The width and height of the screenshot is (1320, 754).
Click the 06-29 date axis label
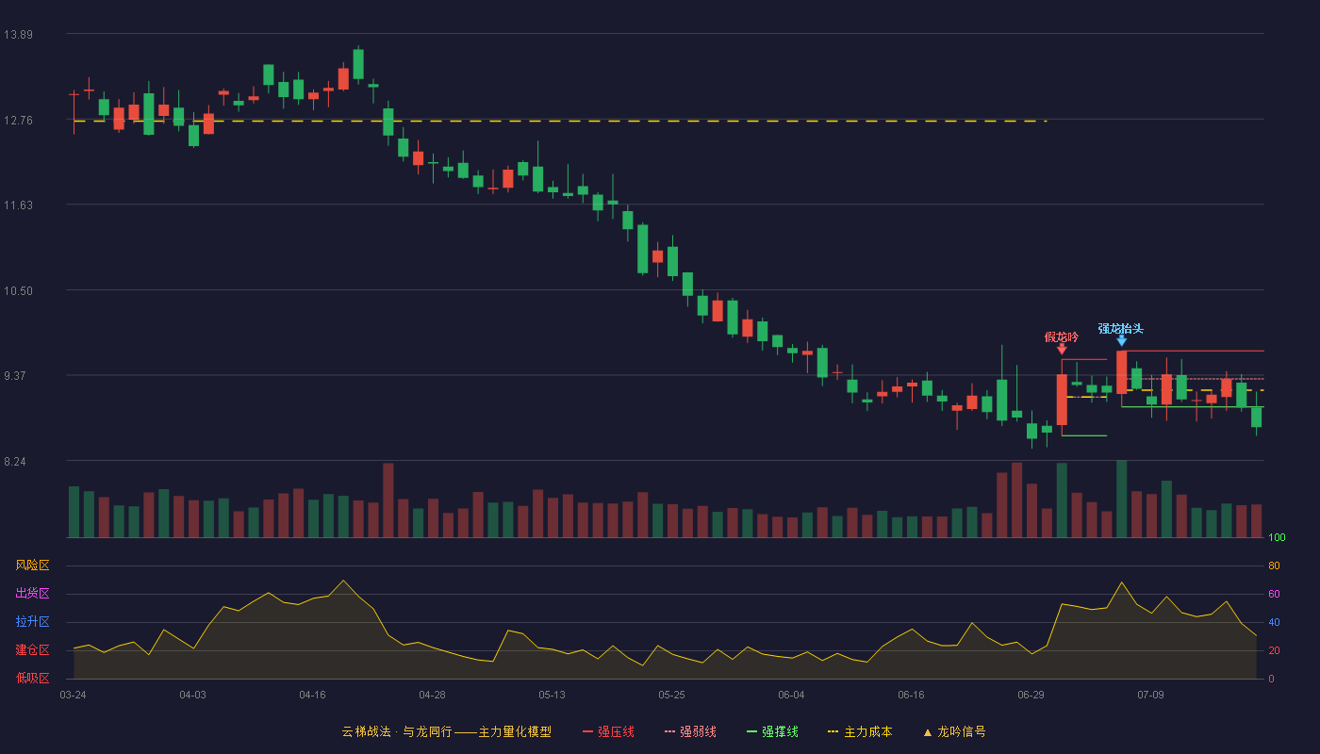[x=1031, y=695]
